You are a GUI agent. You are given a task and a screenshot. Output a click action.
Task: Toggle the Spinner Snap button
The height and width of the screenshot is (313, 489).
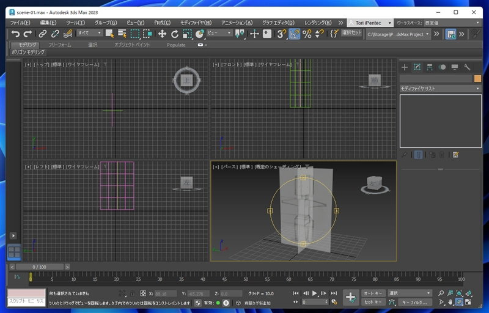[319, 34]
